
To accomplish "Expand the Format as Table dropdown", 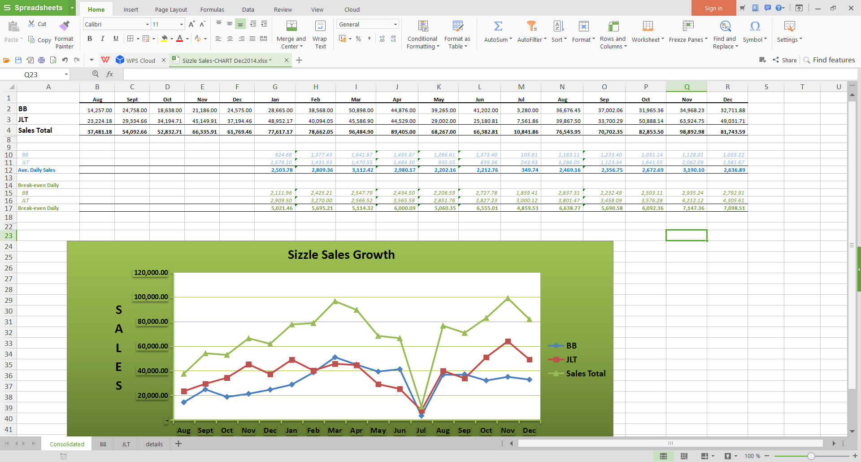I will [466, 47].
